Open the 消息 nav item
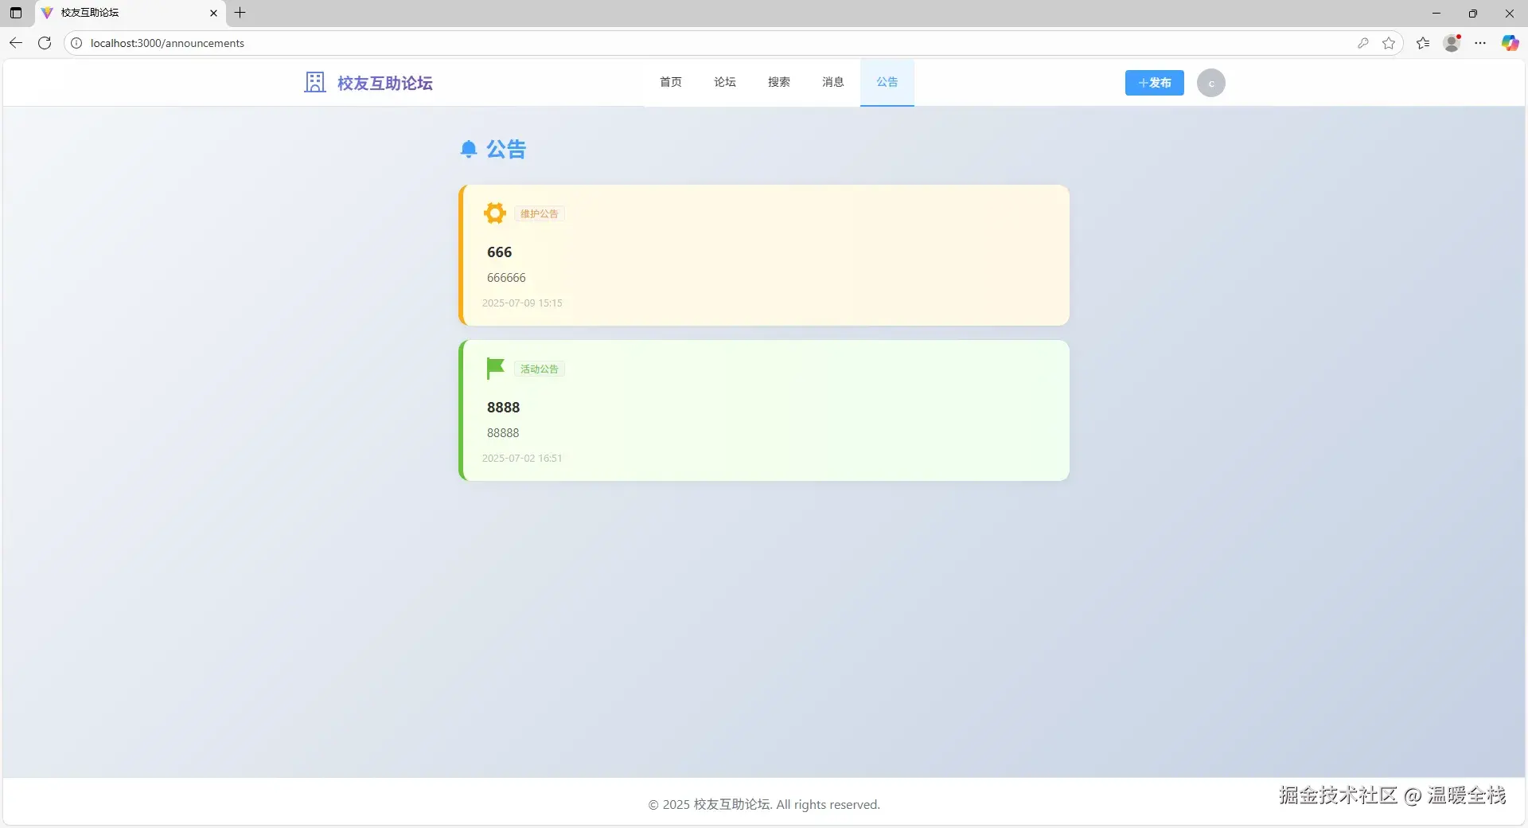The image size is (1528, 828). pyautogui.click(x=833, y=82)
